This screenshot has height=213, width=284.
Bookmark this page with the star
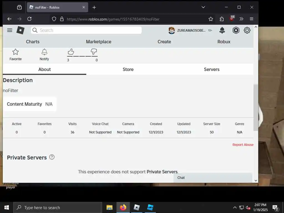coord(211,19)
